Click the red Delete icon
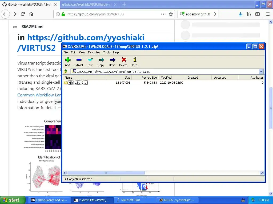Viewport: 273px width, 204px height. click(123, 62)
